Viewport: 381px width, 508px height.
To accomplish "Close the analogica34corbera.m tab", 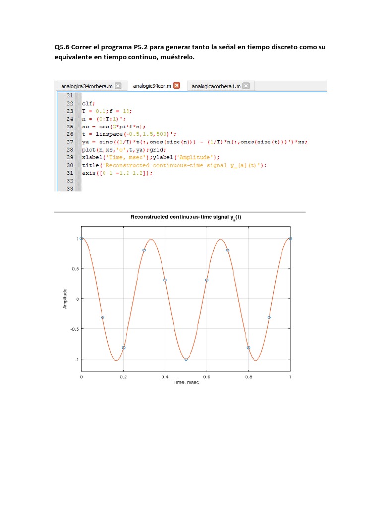I will (x=118, y=86).
